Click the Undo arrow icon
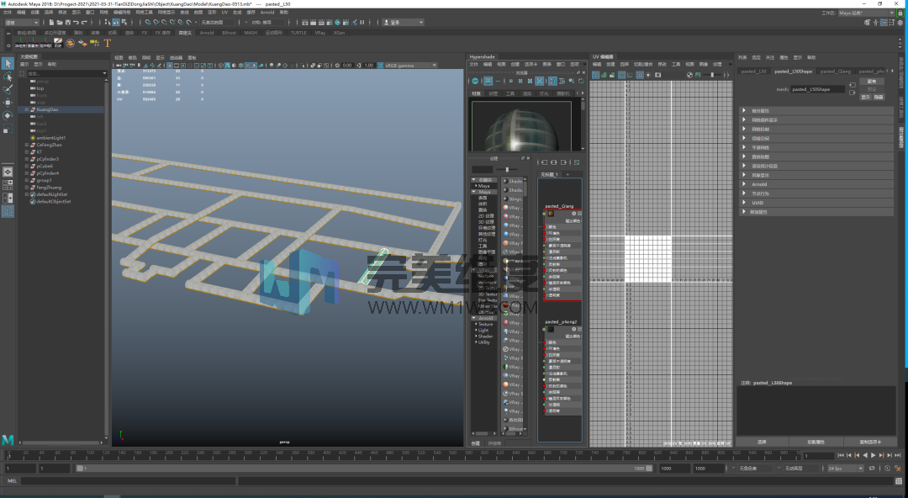This screenshot has height=498, width=908. click(x=76, y=23)
